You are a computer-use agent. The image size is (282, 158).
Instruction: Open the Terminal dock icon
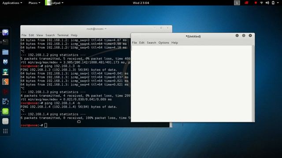[x=5, y=42]
